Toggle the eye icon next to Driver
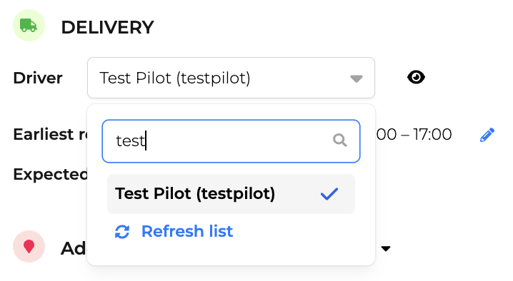The image size is (513, 281). click(416, 78)
